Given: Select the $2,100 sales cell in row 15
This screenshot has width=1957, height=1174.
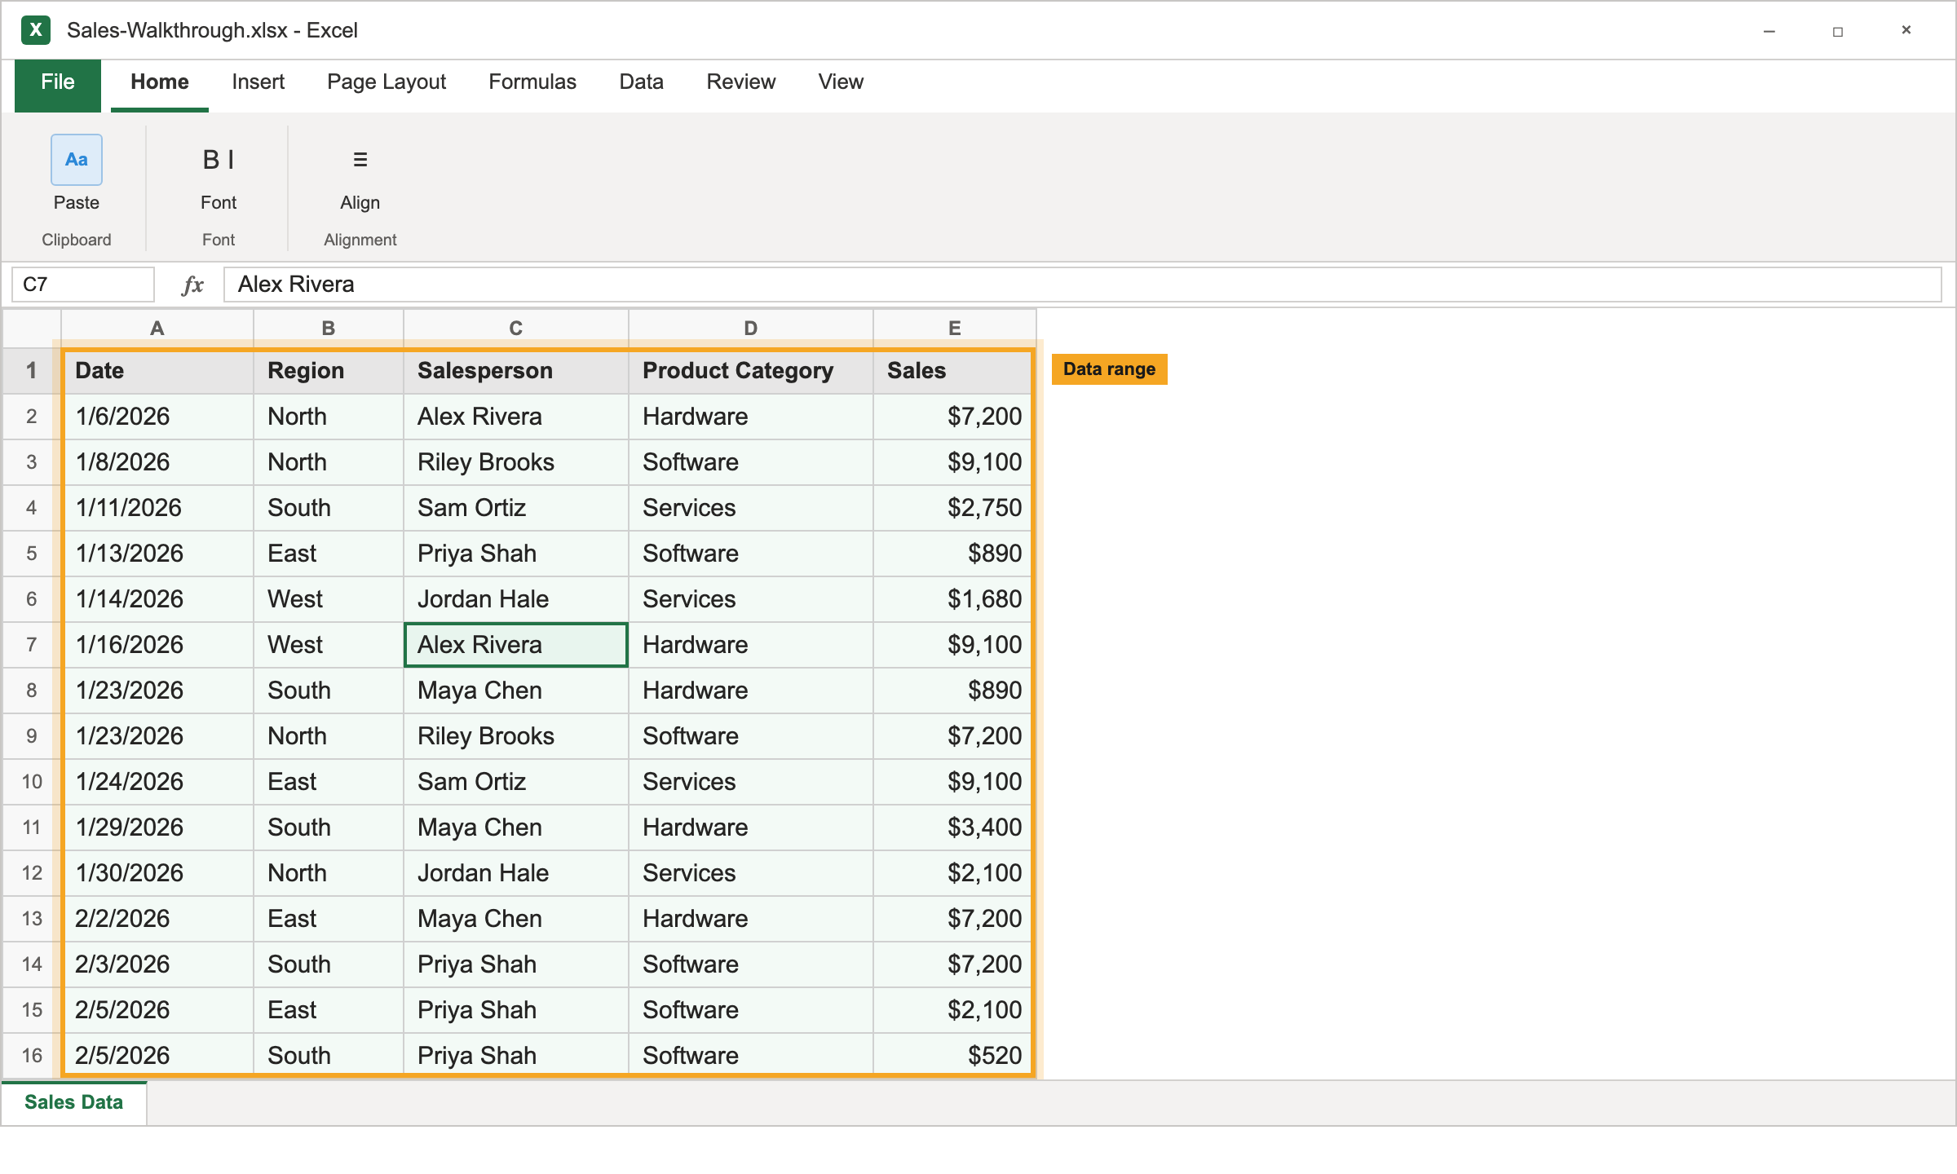Looking at the screenshot, I should (x=955, y=1010).
